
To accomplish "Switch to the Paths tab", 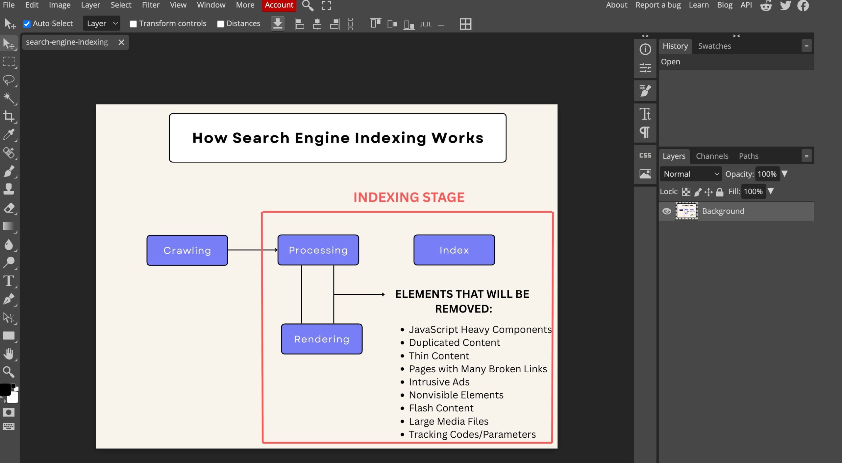I will (749, 156).
